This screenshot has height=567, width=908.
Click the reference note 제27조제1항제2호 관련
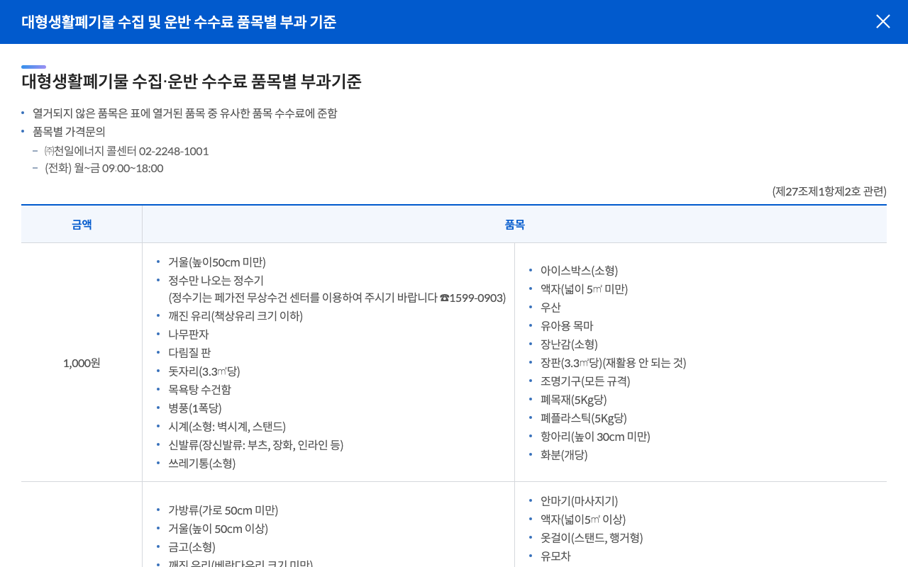829,191
